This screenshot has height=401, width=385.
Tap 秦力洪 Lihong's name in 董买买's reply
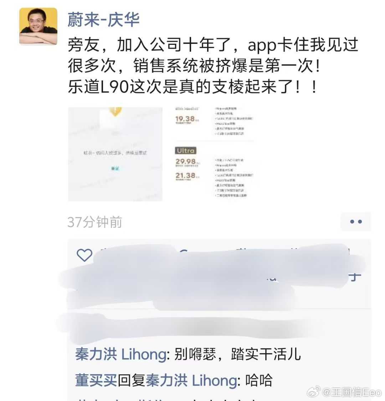point(191,380)
